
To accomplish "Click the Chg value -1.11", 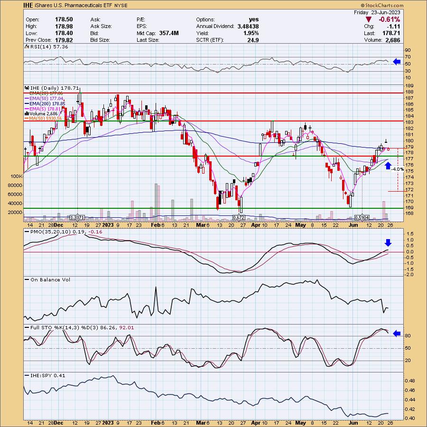I will pos(394,27).
